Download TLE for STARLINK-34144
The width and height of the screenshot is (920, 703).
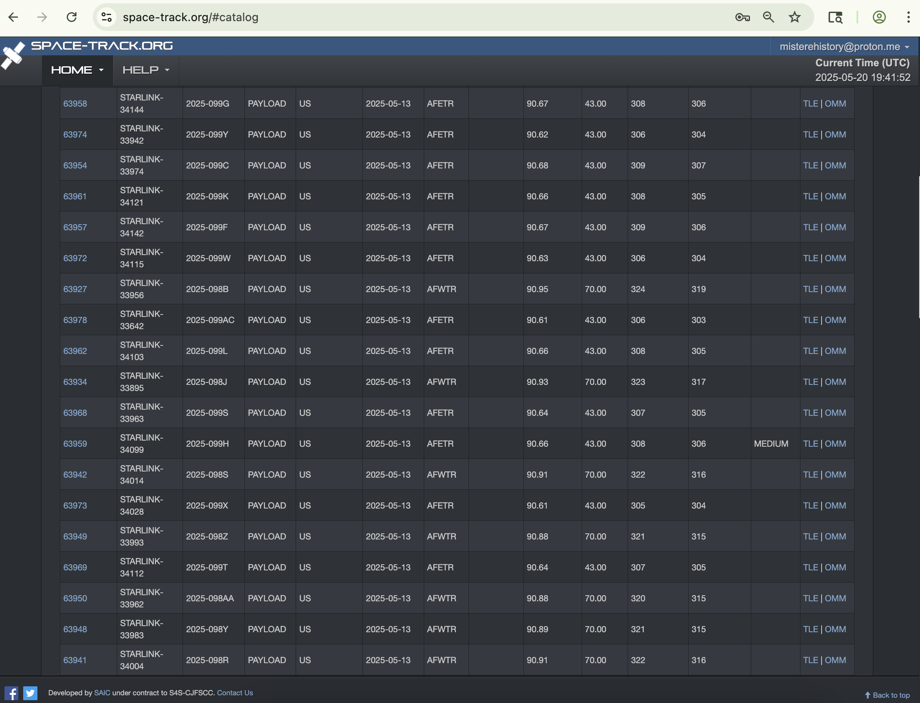pos(810,104)
